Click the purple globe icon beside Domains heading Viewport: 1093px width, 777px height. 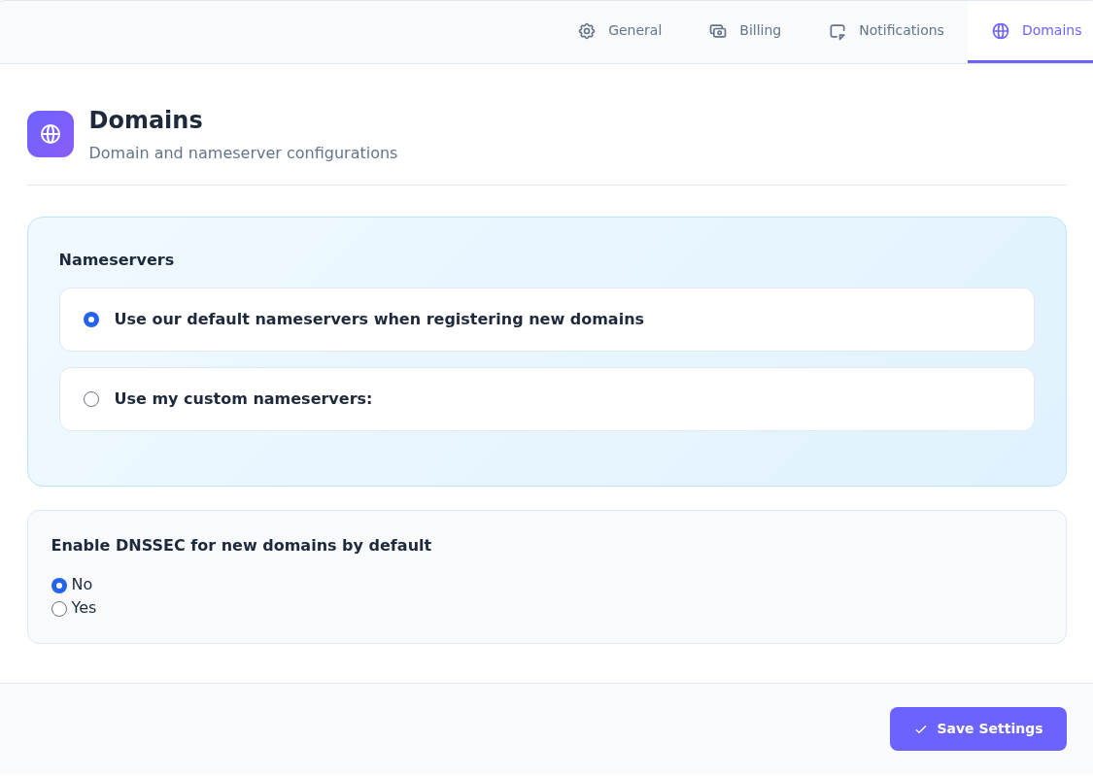[51, 134]
